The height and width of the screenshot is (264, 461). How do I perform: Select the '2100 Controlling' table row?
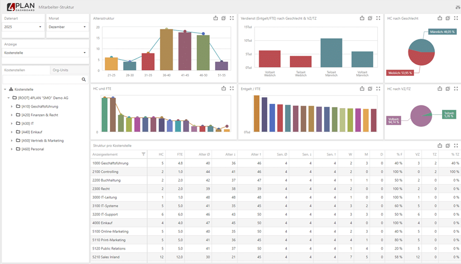(x=275, y=172)
